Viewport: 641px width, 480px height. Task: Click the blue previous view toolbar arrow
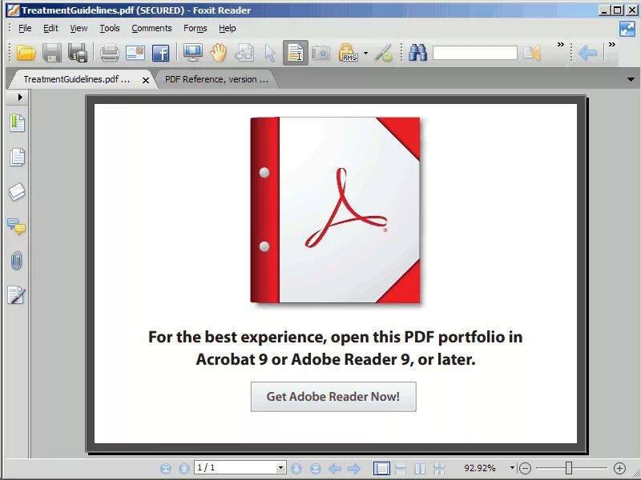(587, 53)
